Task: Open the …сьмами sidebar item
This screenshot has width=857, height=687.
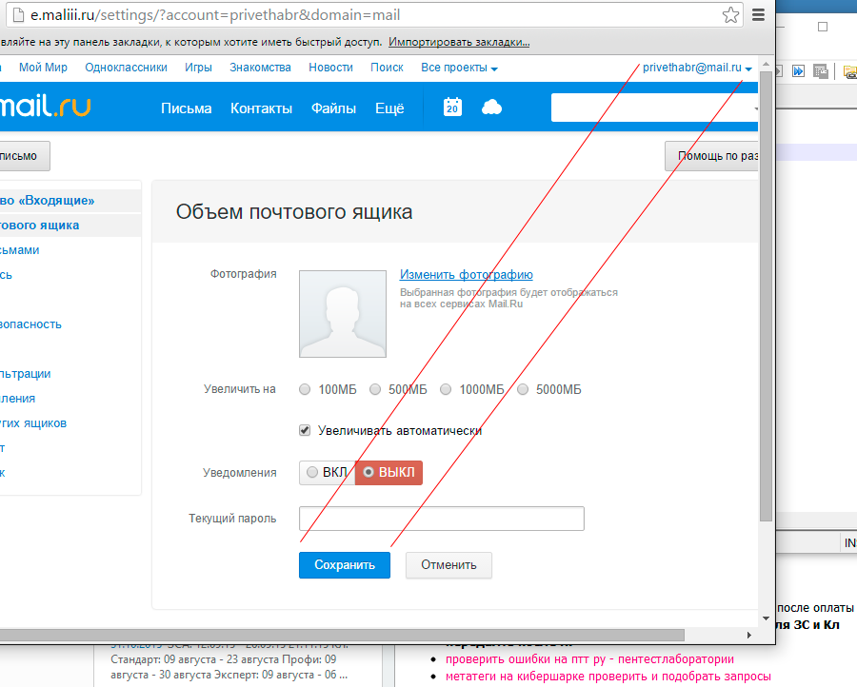Action: coord(20,250)
